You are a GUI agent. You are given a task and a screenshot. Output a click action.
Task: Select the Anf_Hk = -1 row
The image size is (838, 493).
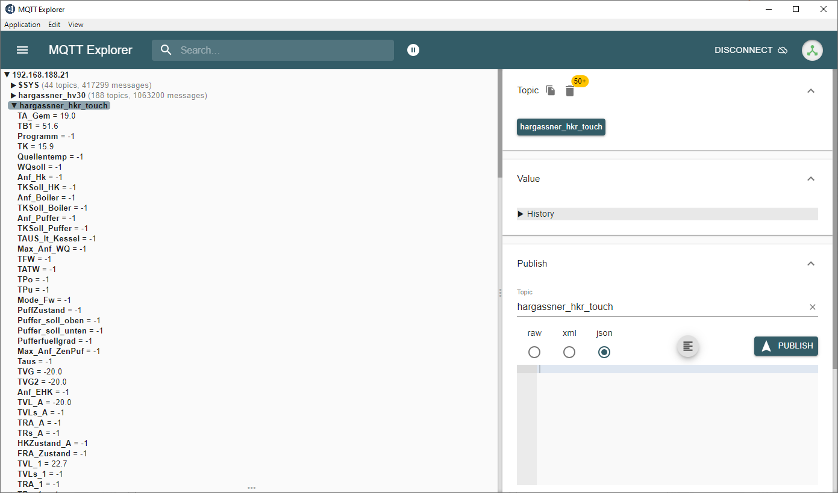point(40,177)
